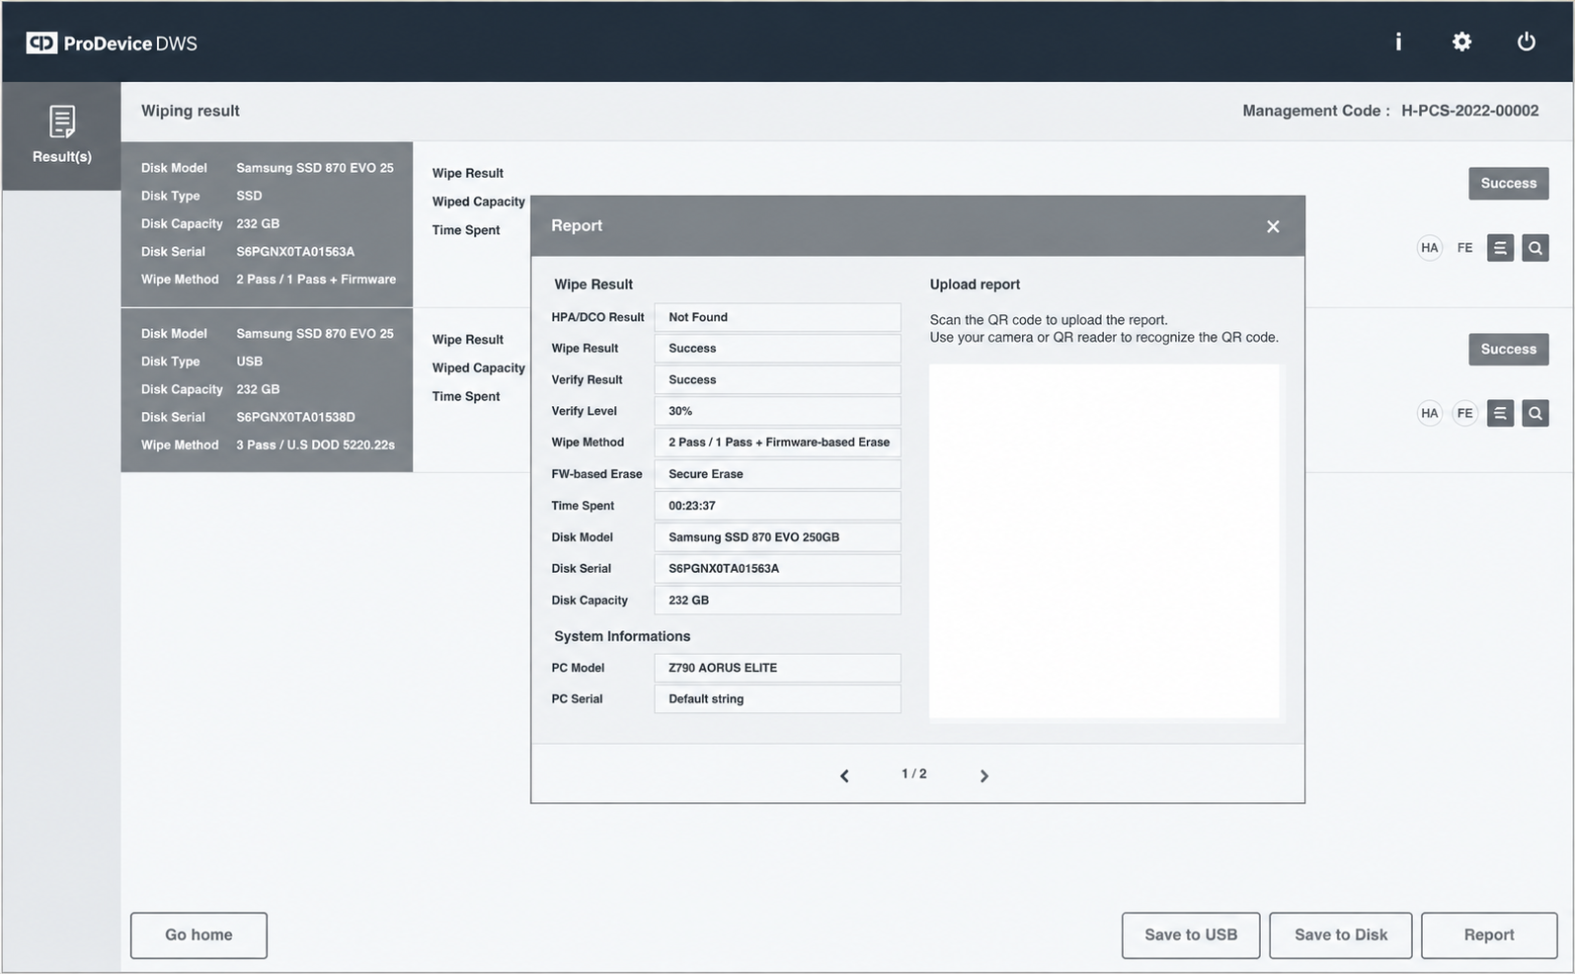Open the Result(s) sidebar tab

point(61,135)
